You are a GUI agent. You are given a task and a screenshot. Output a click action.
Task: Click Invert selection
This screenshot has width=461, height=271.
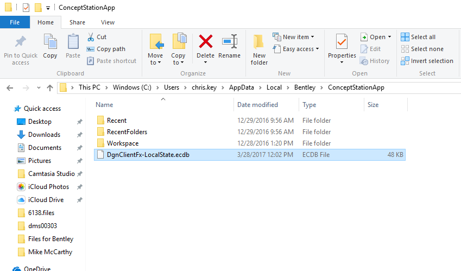427,61
